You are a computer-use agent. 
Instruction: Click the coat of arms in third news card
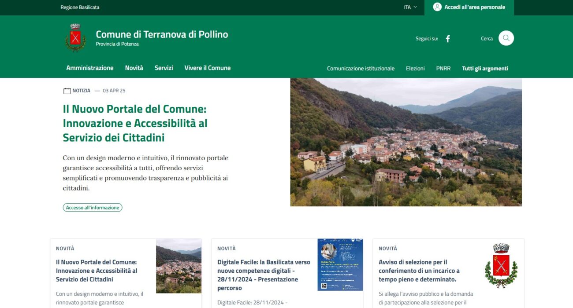coord(501,266)
